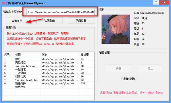Click the 请输入主页地址 label

pos(13,12)
